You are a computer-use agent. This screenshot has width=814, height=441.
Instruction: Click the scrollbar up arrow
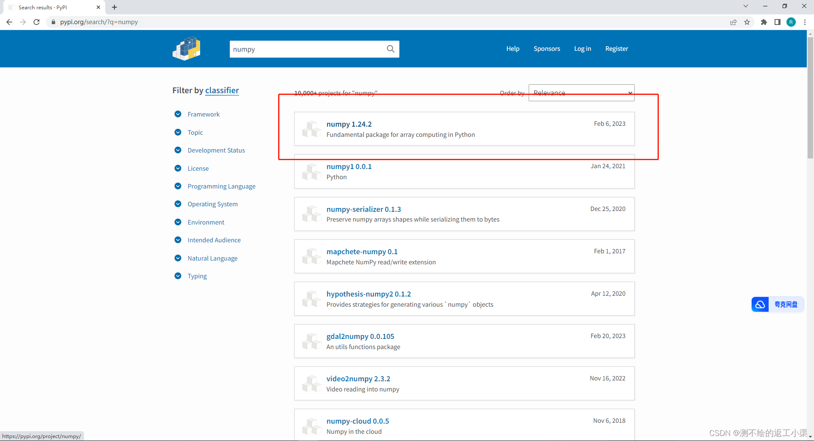810,33
